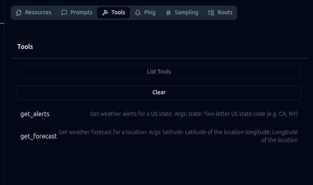Clear the tools list with Clear button

[159, 92]
